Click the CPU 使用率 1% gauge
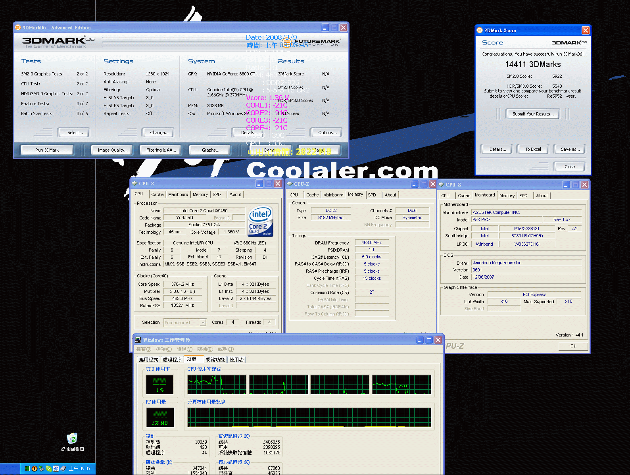Viewport: 630px width, 475px height. tap(159, 385)
